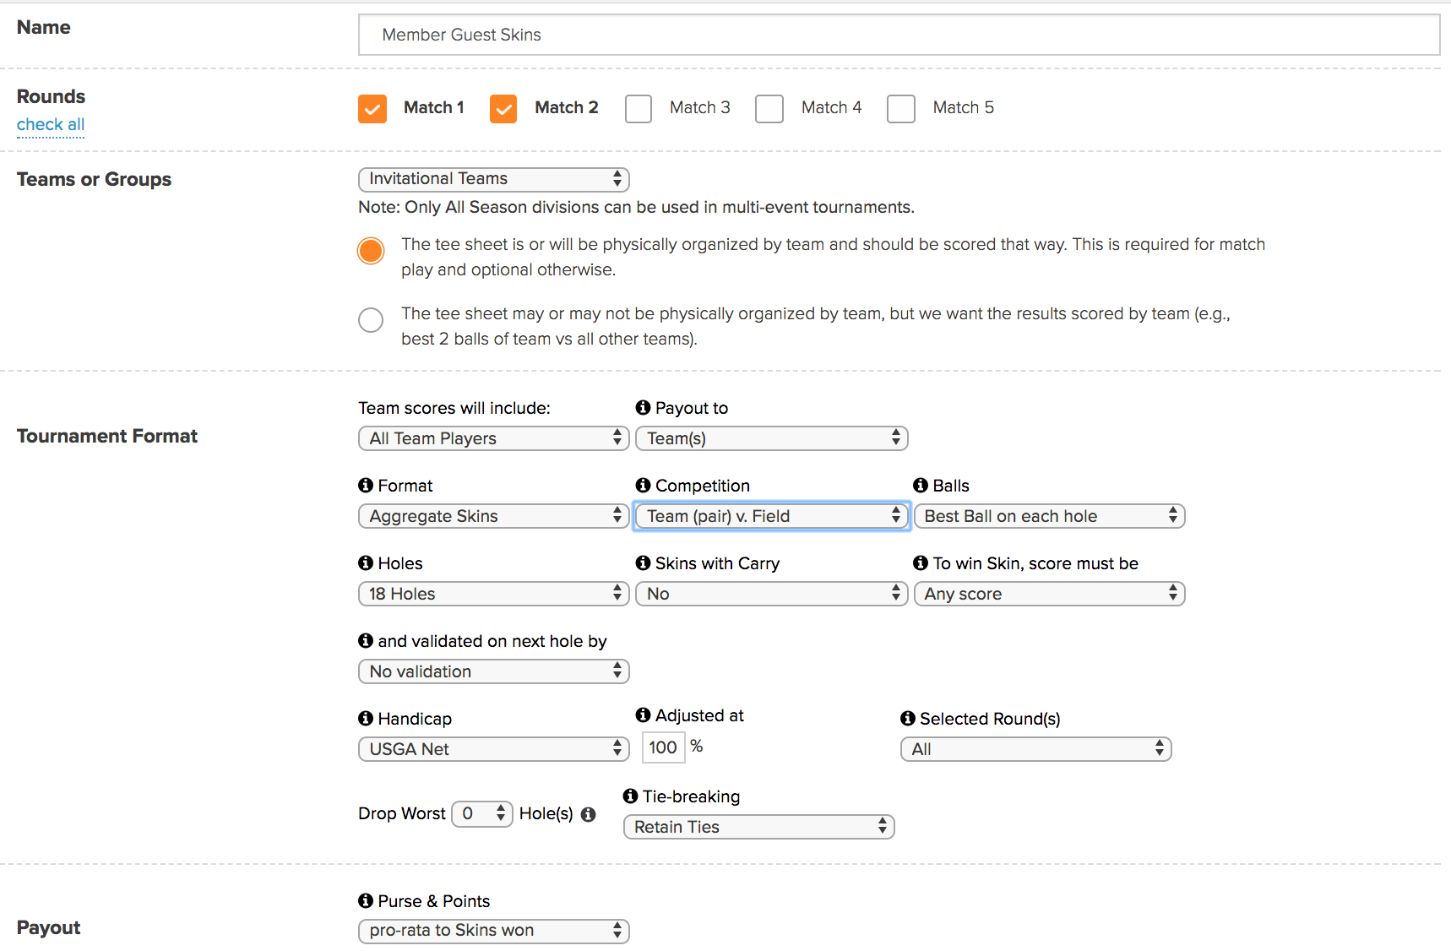The image size is (1451, 951).
Task: Click the Selected Round(s) info icon
Action: coord(908,718)
